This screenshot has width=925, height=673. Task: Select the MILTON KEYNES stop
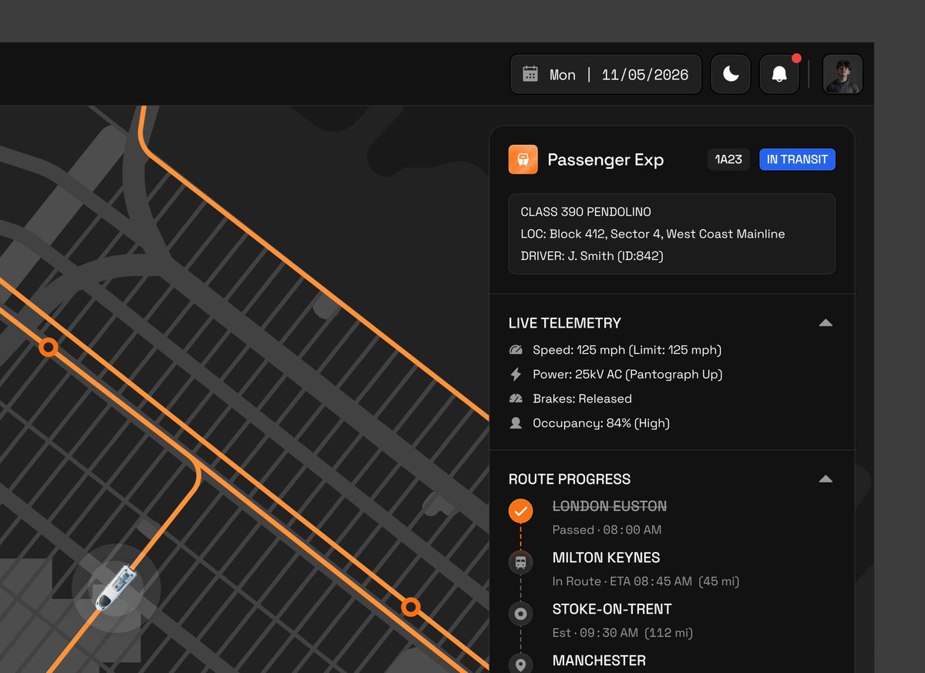tap(607, 557)
